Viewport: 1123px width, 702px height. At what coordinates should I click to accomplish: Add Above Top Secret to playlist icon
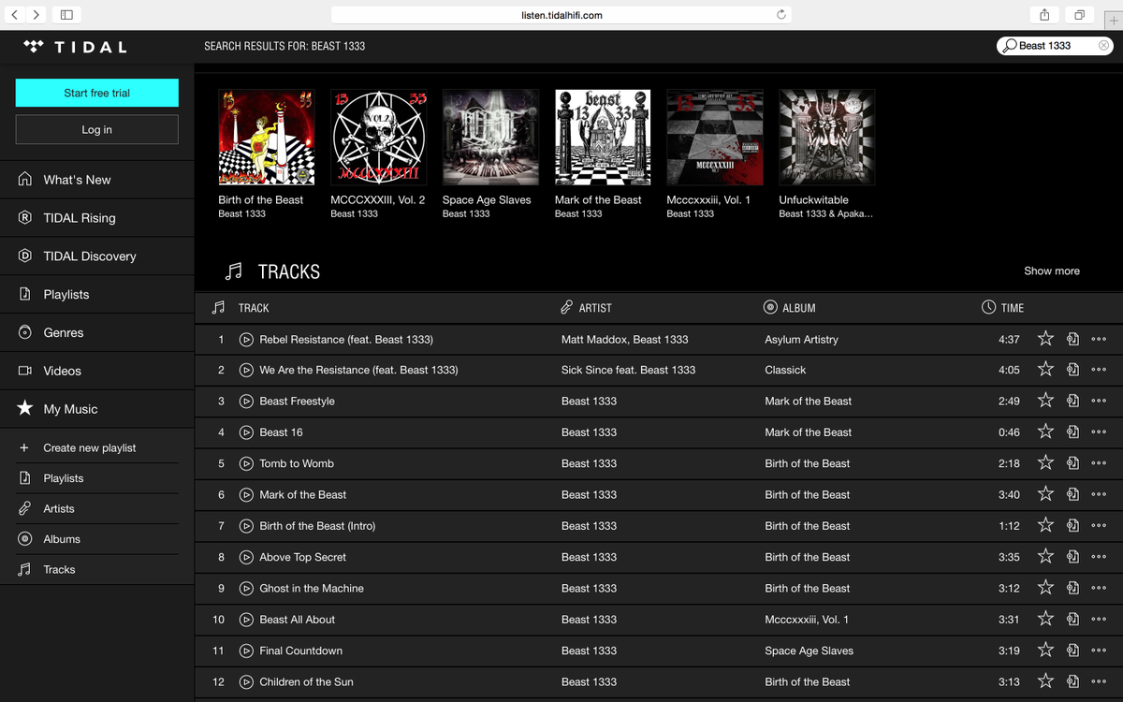[1073, 557]
